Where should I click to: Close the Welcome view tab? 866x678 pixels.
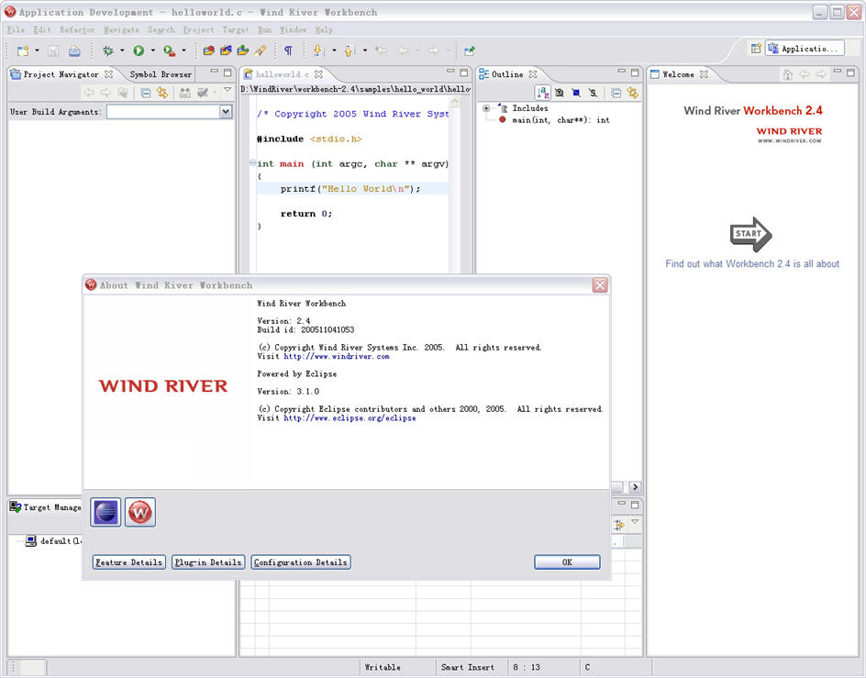(x=704, y=74)
